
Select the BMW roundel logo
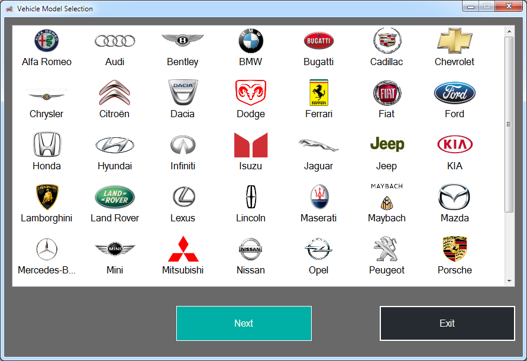click(x=251, y=41)
